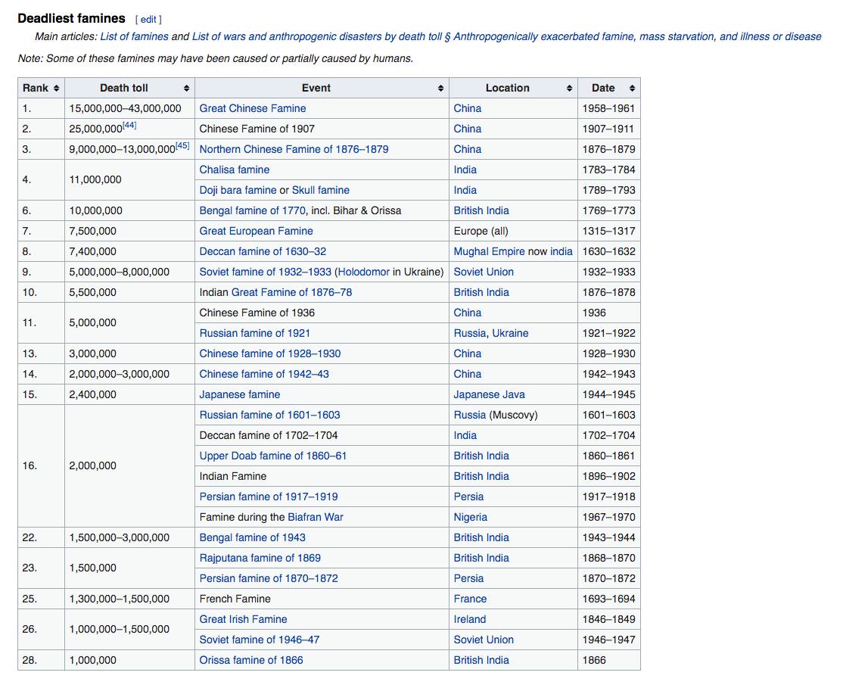
Task: Open the Great Irish Famine article
Action: click(243, 619)
